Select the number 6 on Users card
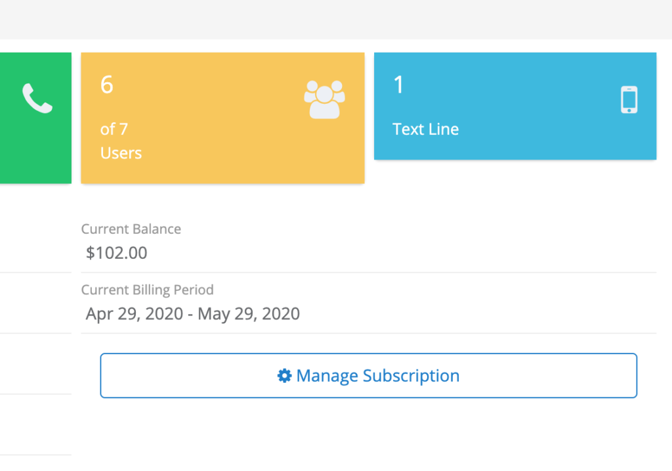The height and width of the screenshot is (471, 672). (x=106, y=85)
